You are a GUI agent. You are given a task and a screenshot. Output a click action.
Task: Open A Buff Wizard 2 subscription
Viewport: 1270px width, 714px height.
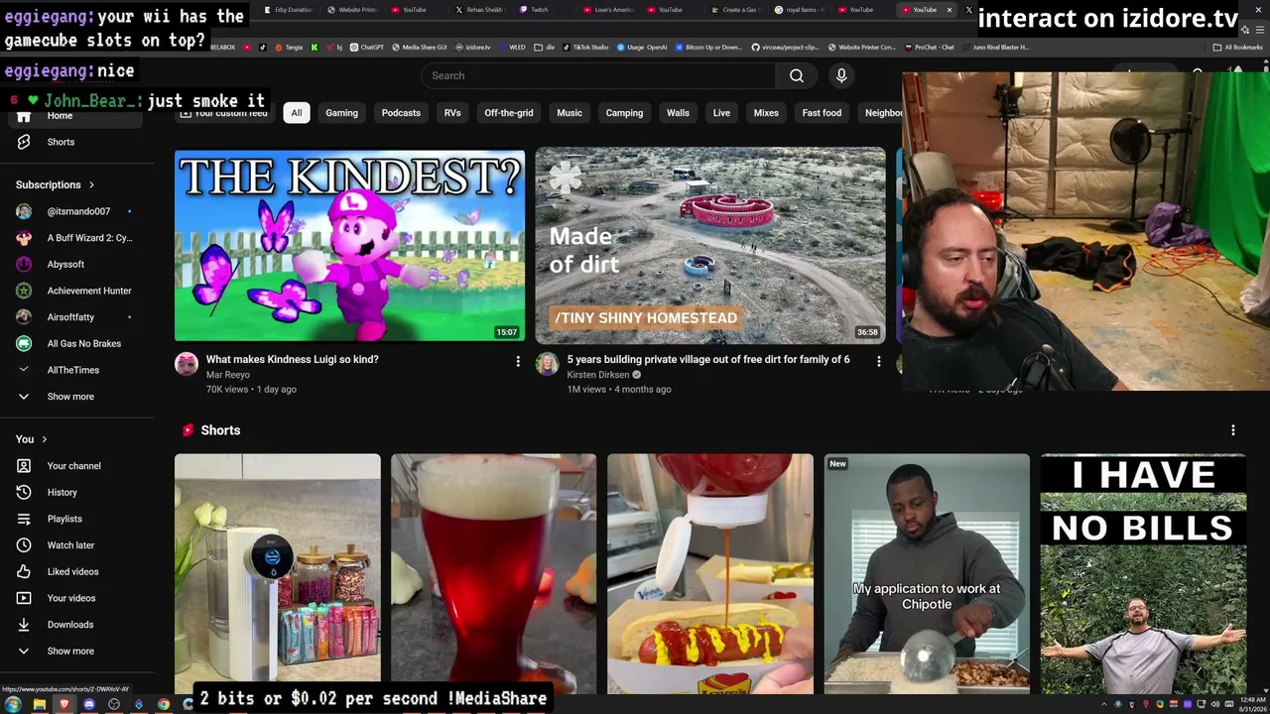tap(75, 238)
